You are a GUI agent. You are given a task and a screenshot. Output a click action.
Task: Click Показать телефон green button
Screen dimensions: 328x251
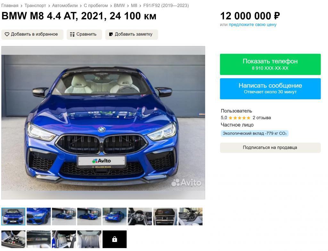click(x=270, y=64)
